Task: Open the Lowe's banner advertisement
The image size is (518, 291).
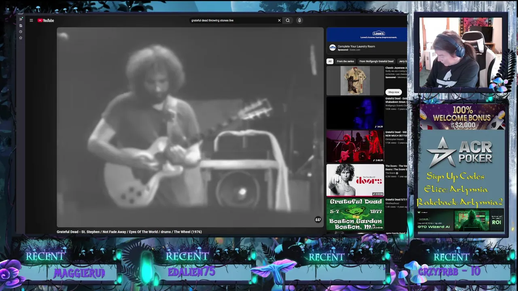Action: (367, 34)
